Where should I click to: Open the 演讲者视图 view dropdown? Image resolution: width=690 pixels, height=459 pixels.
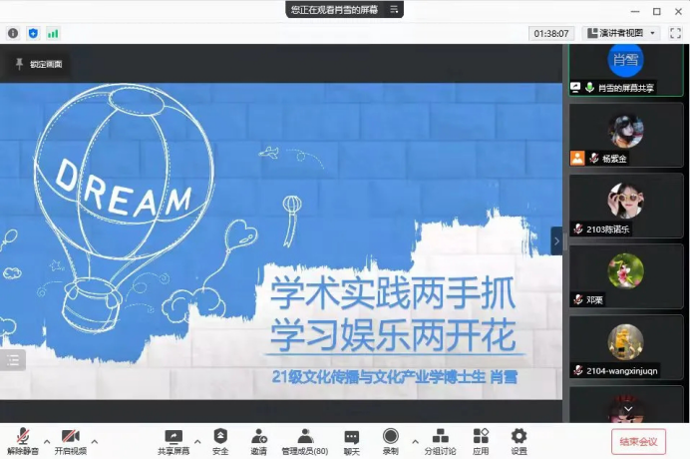click(621, 33)
